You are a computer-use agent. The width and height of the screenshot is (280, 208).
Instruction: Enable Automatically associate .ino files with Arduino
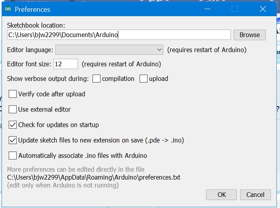[x=13, y=156]
